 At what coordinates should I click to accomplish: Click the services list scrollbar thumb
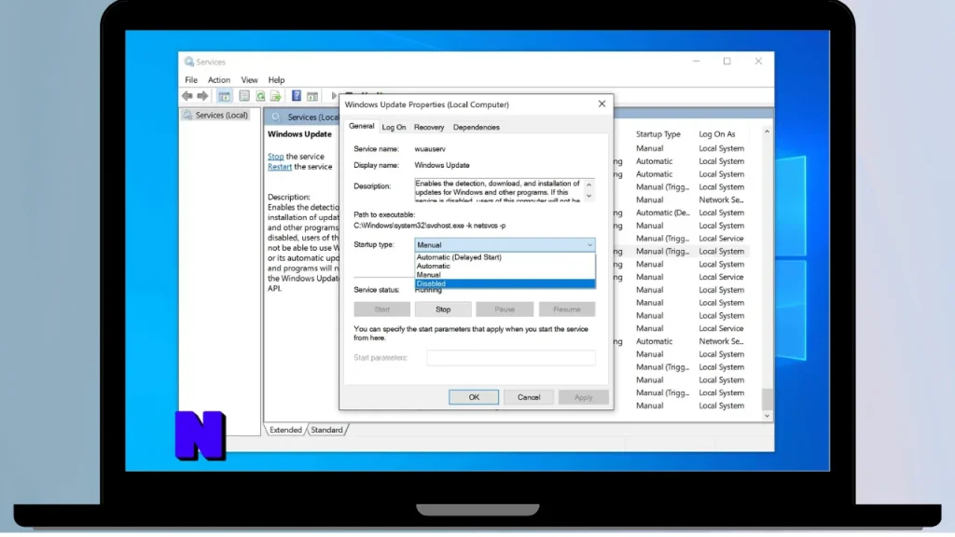[767, 399]
